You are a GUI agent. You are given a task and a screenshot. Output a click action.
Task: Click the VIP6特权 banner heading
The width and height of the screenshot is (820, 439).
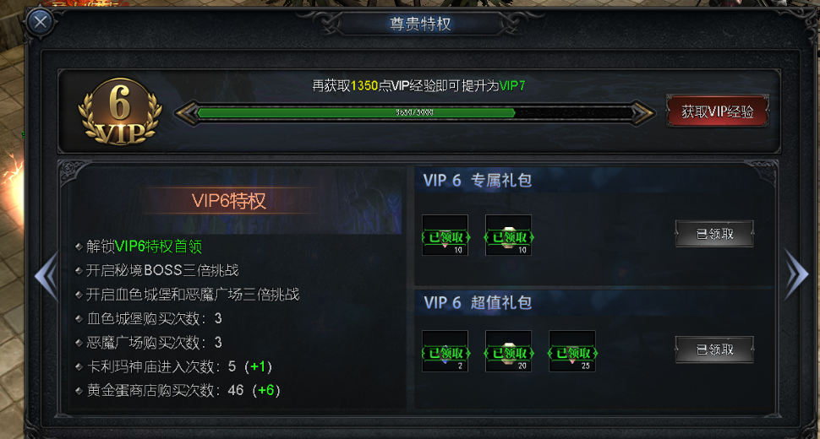[x=229, y=201]
